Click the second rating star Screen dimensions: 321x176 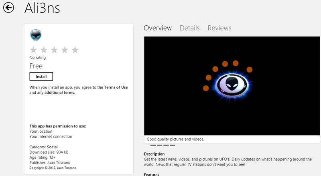44,50
